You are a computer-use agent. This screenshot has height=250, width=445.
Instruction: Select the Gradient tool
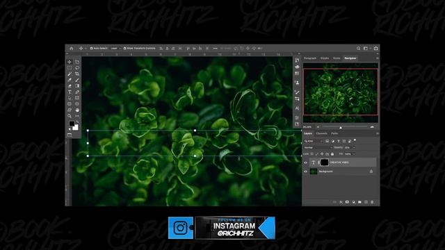point(77,86)
